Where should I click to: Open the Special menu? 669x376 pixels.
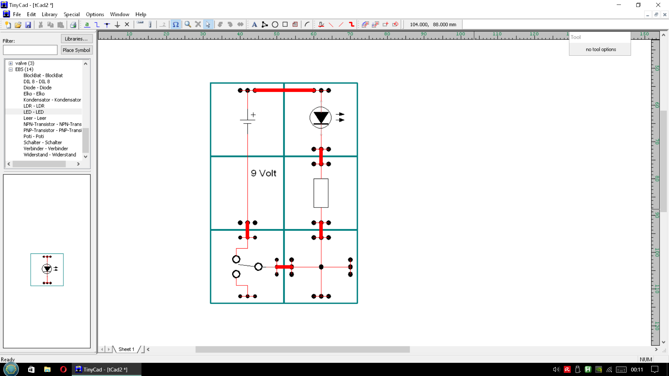pos(71,14)
